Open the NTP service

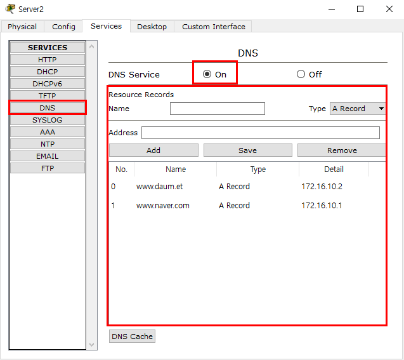pos(48,144)
